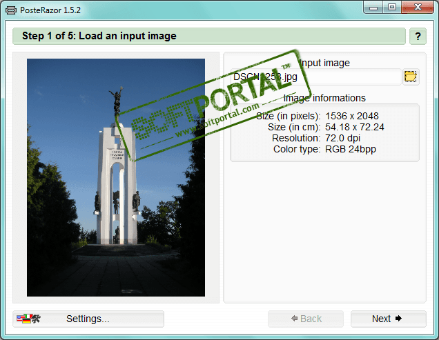This screenshot has width=439, height=340.
Task: Open the folder browse icon for input image
Action: [x=411, y=77]
